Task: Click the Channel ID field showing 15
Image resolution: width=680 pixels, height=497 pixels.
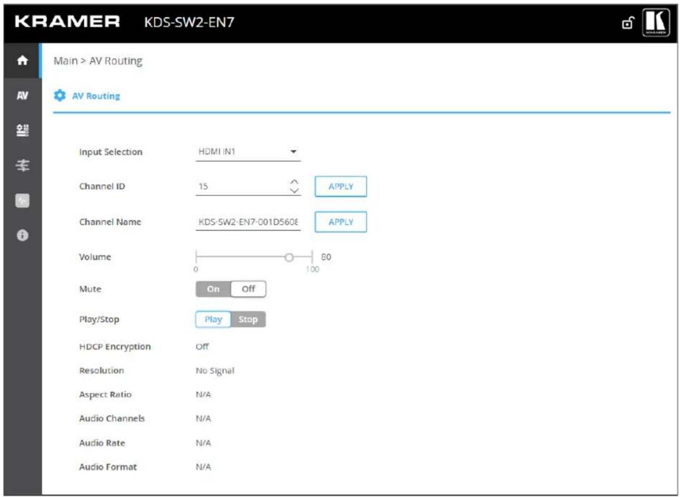Action: [241, 187]
